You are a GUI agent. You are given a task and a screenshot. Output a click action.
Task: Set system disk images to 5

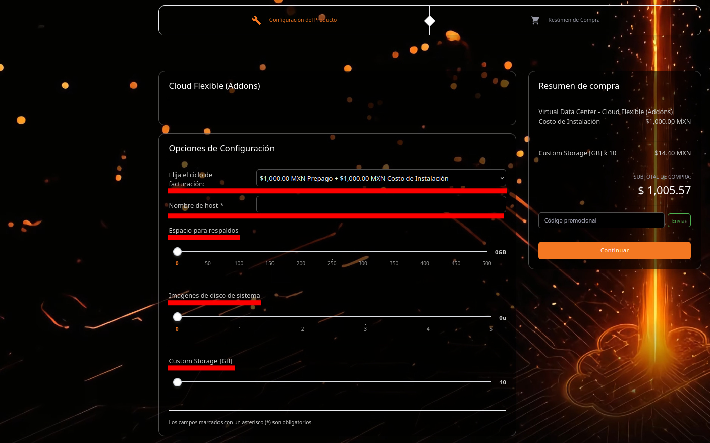(490, 317)
